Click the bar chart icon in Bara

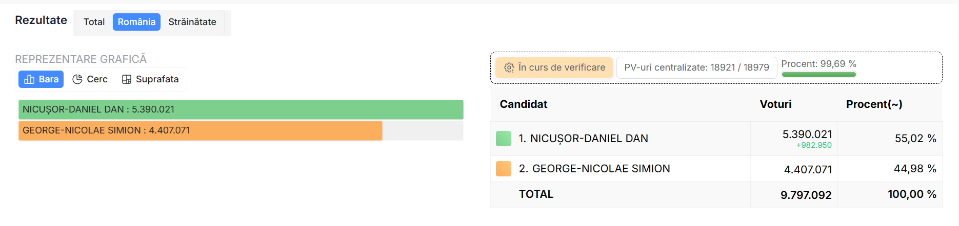click(x=29, y=79)
